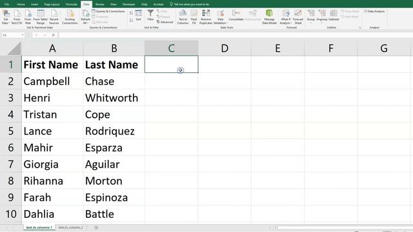The width and height of the screenshot is (413, 232).
Task: Open the Get Data menu
Action: [x=6, y=17]
